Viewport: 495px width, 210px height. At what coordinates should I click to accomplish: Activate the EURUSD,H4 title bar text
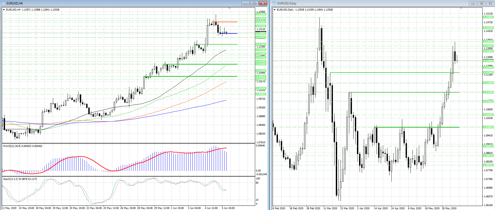point(15,3)
